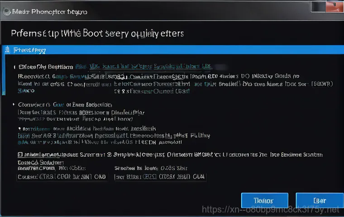The width and height of the screenshot is (344, 217).
Task: Open the underlined blue link in first bullet
Action: point(150,66)
